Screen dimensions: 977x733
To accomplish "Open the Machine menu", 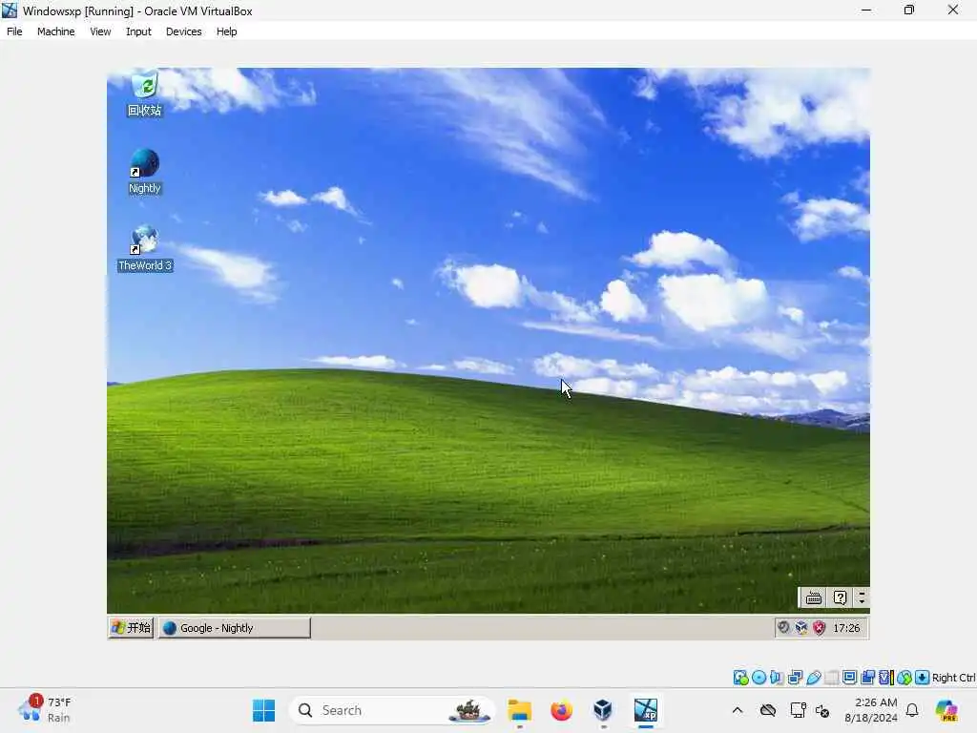I will point(55,31).
